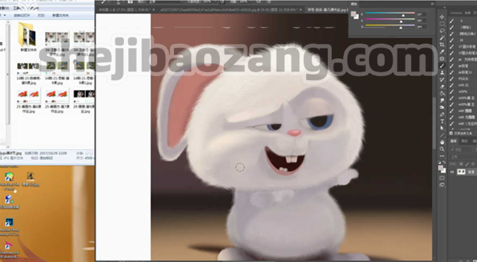Select the Lasso tool
The width and height of the screenshot is (477, 262).
tap(442, 31)
